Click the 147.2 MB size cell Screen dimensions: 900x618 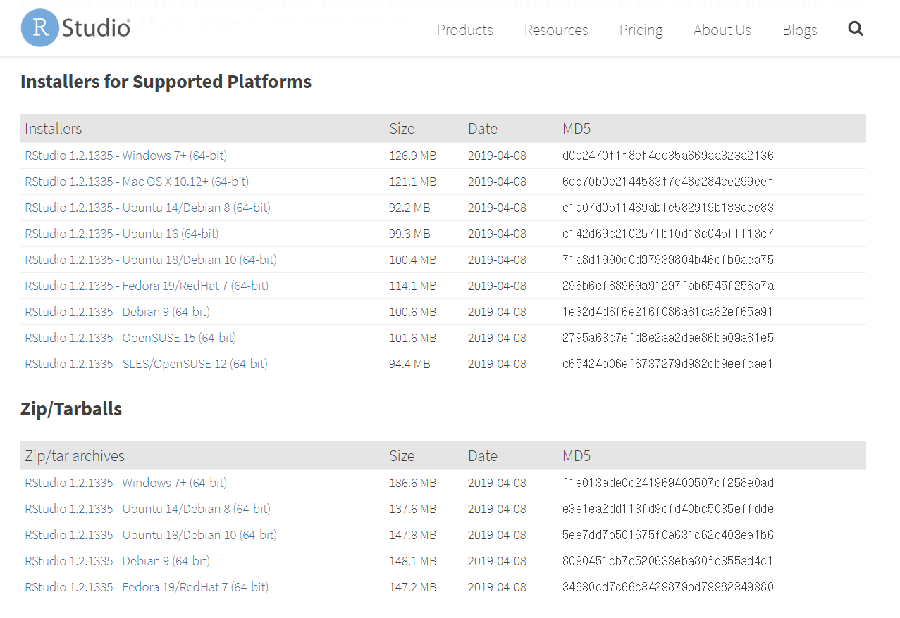coord(413,587)
